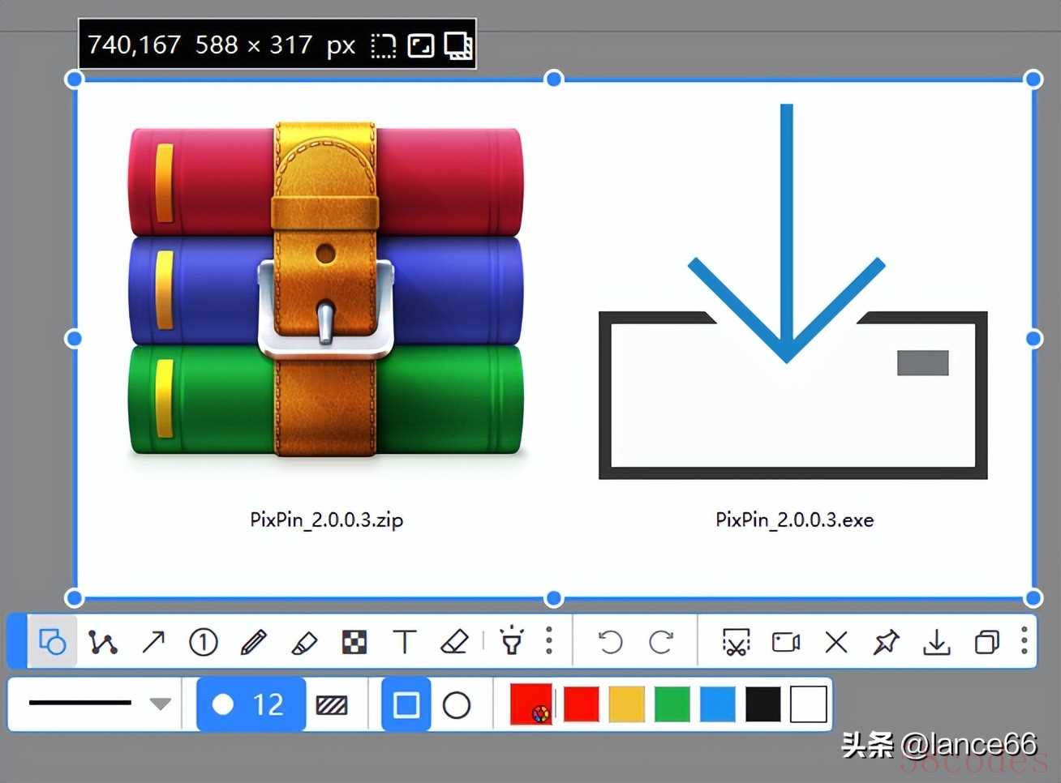This screenshot has height=783, width=1061.
Task: Click the undo button
Action: click(x=610, y=642)
